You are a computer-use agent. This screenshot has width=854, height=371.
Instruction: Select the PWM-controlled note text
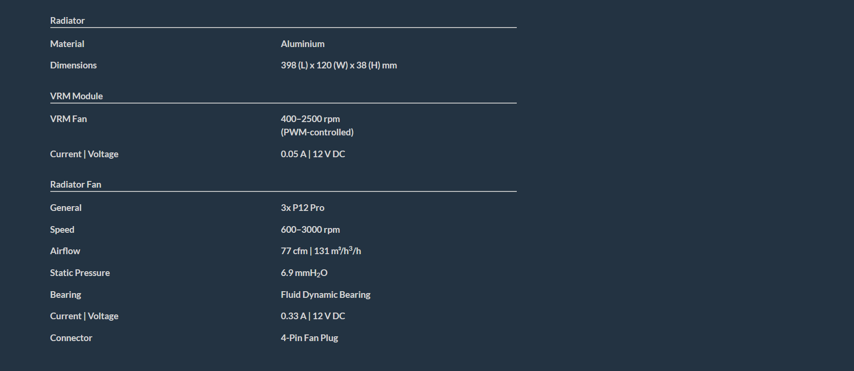(317, 132)
